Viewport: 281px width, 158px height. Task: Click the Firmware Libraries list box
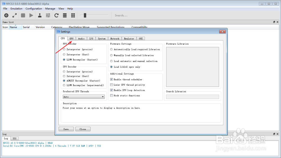pyautogui.click(x=192, y=67)
